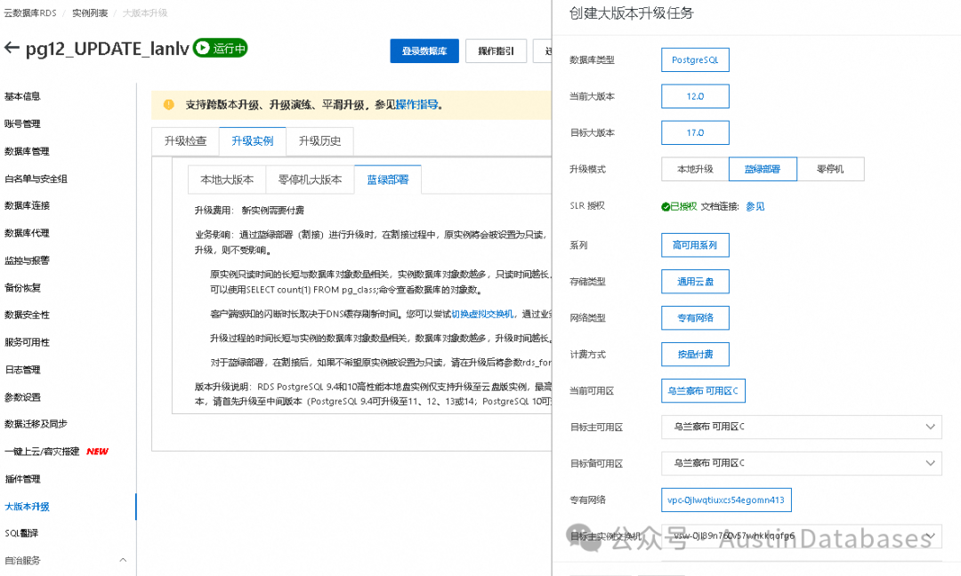Open 白名单与安全组 in the sidebar
The image size is (961, 576).
[x=36, y=179]
